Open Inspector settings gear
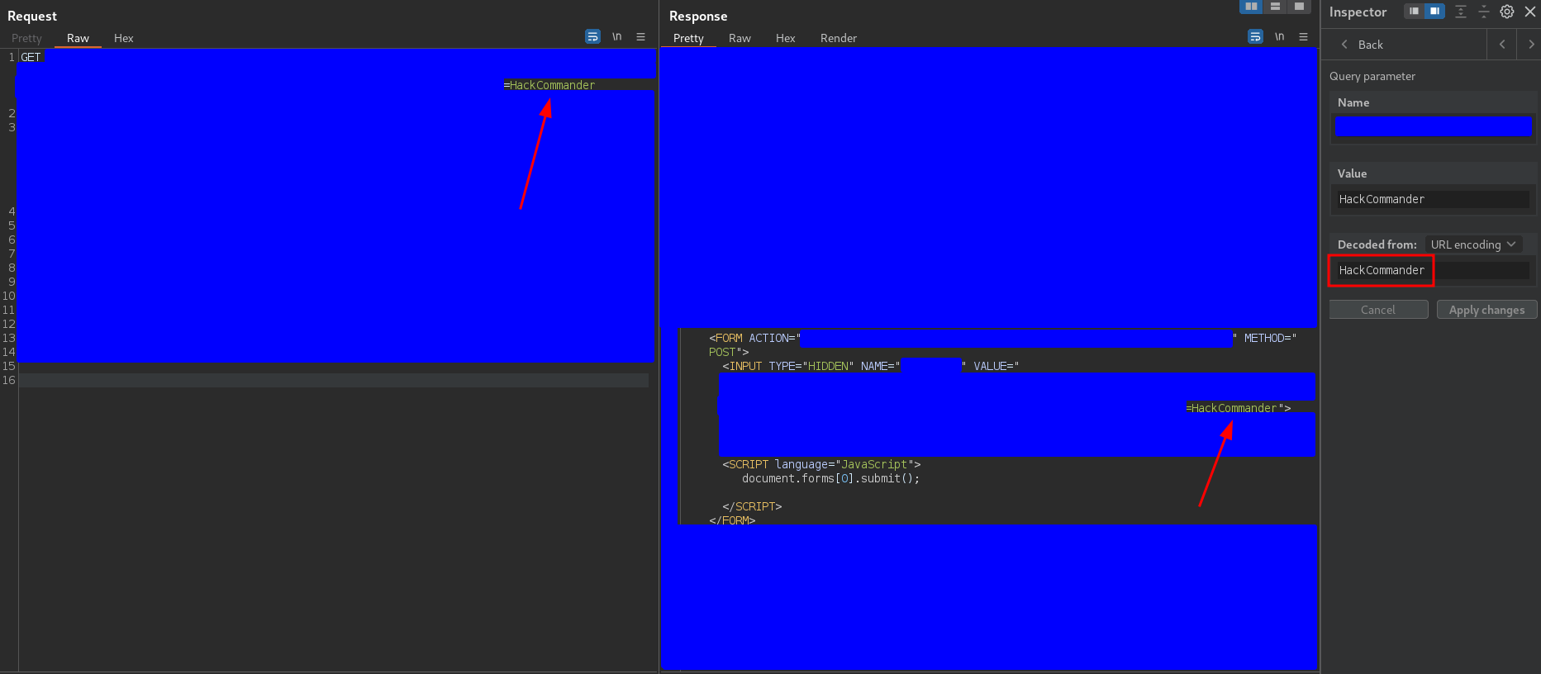This screenshot has height=674, width=1541. tap(1507, 12)
